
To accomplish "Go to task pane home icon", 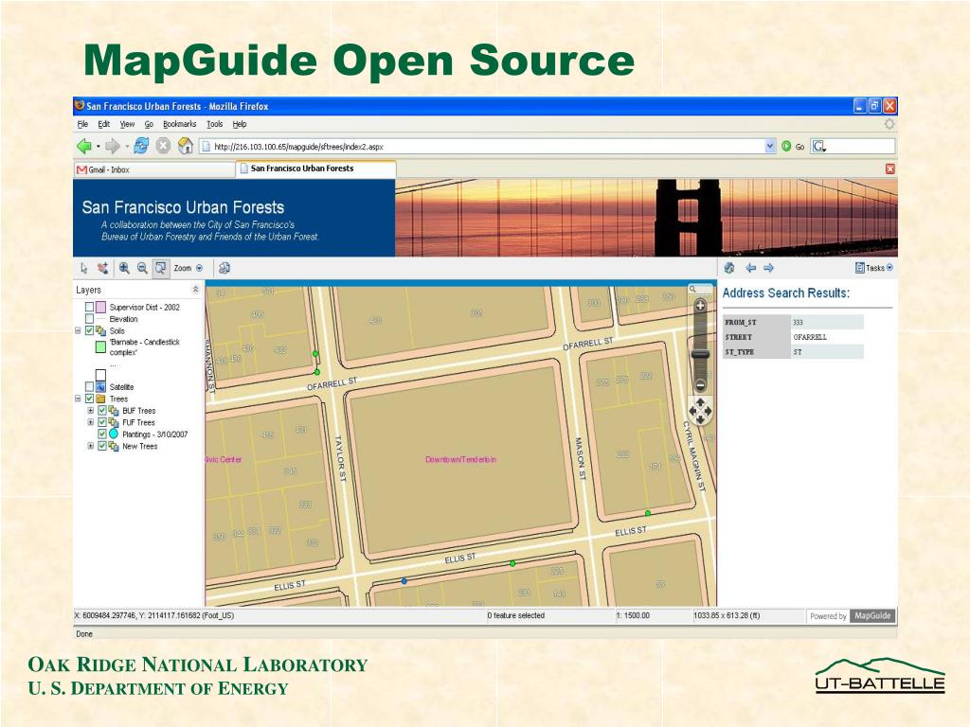I will [729, 268].
